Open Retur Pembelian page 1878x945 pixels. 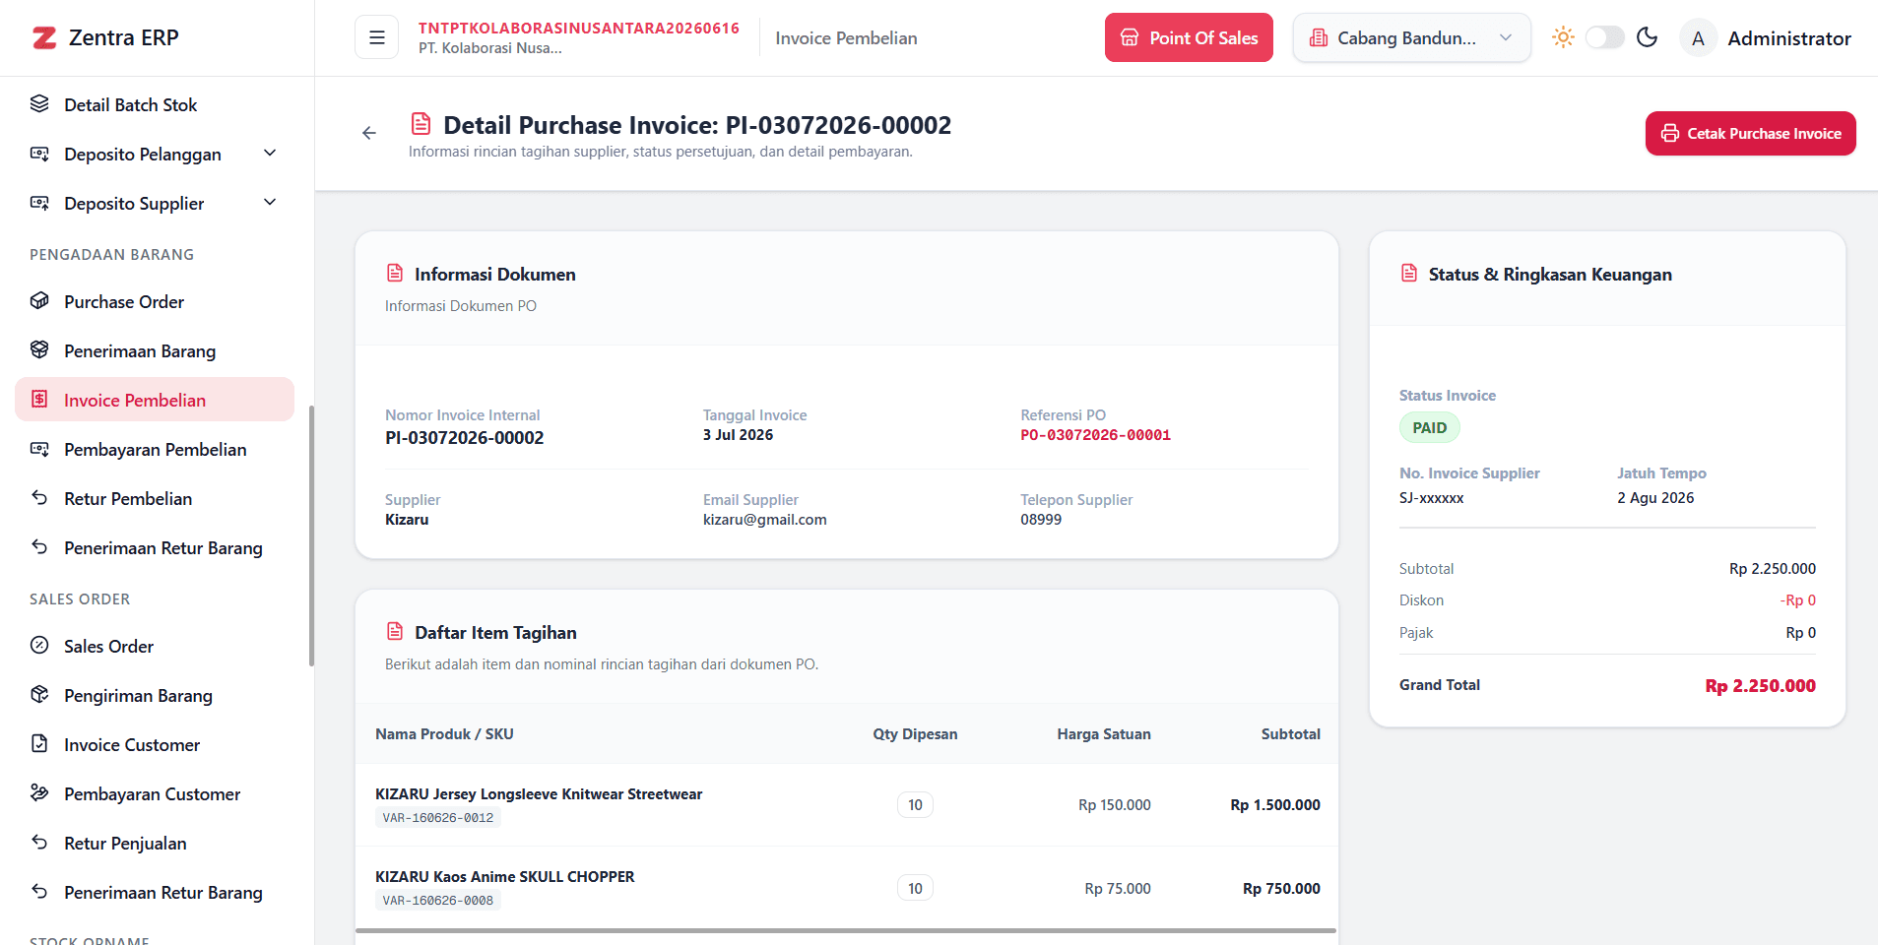[155, 498]
